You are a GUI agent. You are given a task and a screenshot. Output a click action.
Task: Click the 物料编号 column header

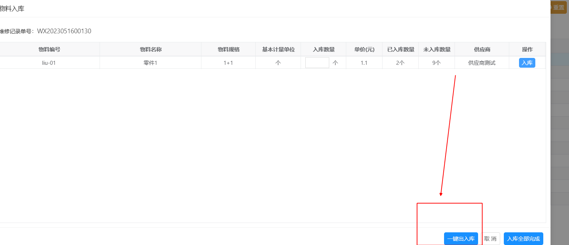[49, 50]
